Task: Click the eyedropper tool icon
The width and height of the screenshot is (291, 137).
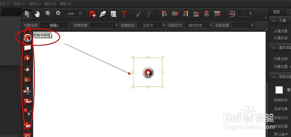Action: tap(149, 14)
